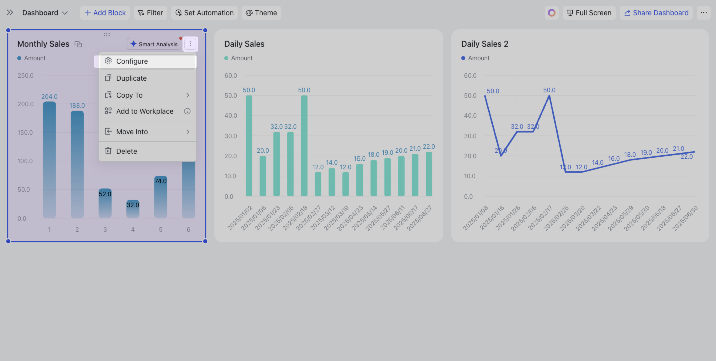Click the colorful circle assistant icon
The height and width of the screenshot is (361, 716).
click(x=552, y=13)
